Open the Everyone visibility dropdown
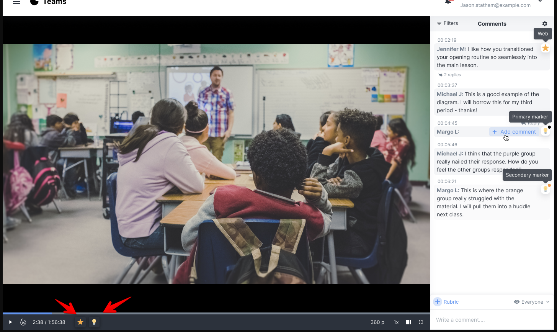 coord(532,302)
